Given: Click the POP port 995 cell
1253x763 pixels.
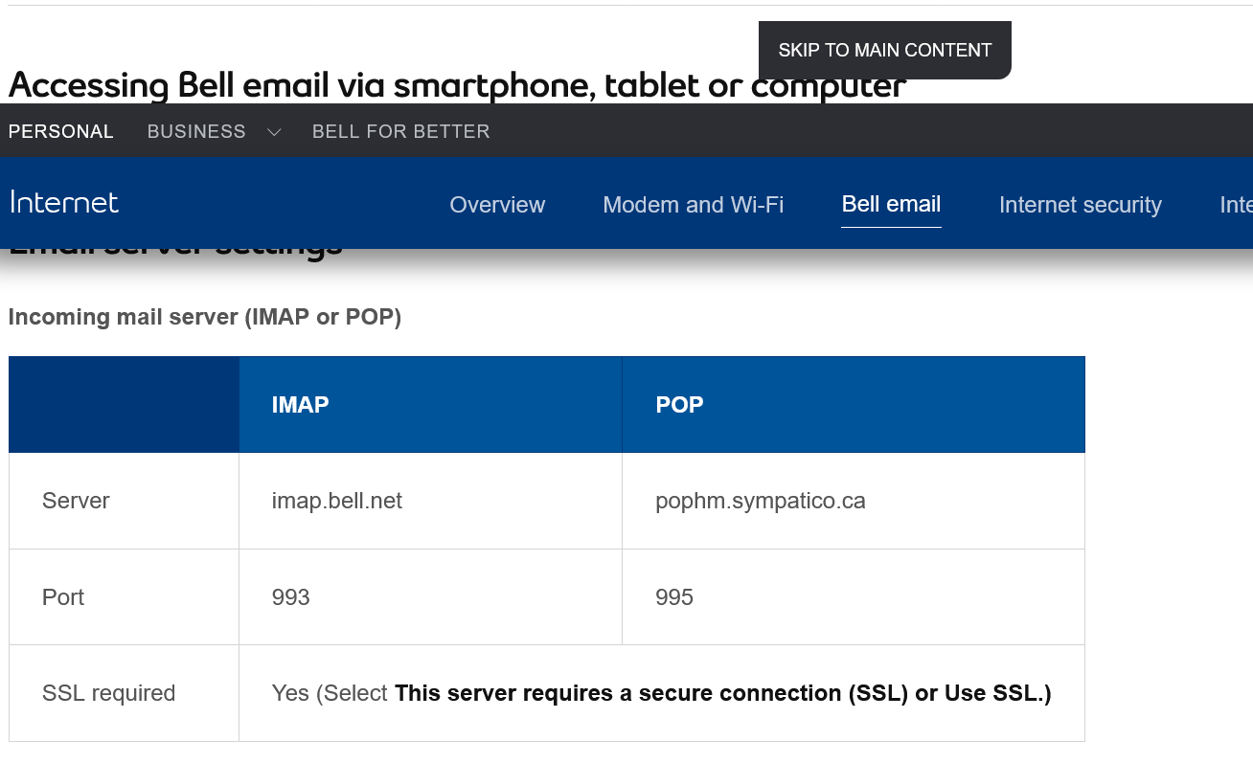Looking at the screenshot, I should (674, 597).
